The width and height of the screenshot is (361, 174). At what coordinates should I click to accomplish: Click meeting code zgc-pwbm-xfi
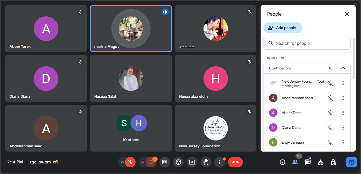[43, 162]
